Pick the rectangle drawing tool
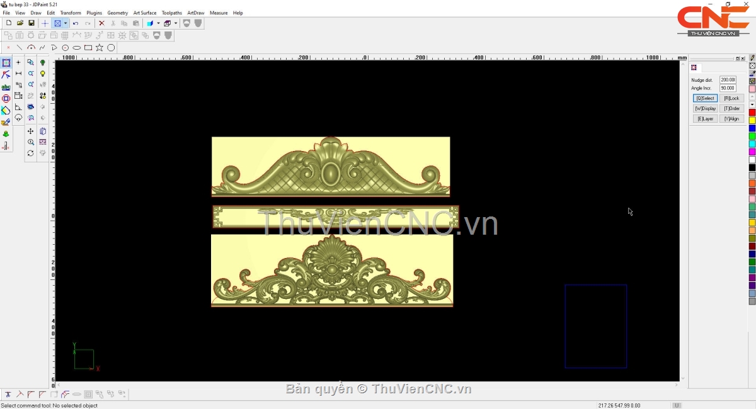Image resolution: width=756 pixels, height=409 pixels. [88, 48]
